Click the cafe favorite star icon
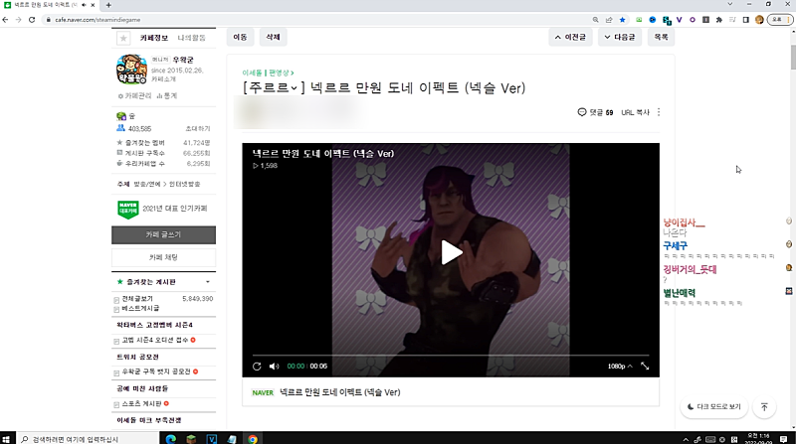 pos(123,38)
